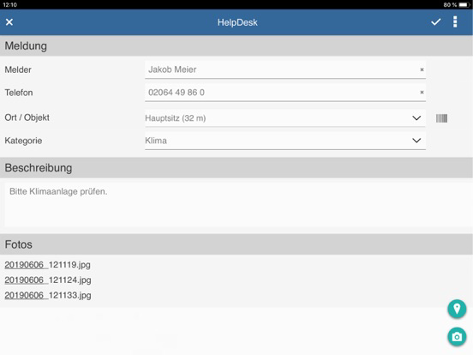
Task: Confirm the report with the checkmark icon
Action: tap(435, 22)
